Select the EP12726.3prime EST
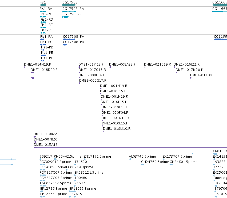Viewport: 227px width, 198px height. (x=41, y=191)
